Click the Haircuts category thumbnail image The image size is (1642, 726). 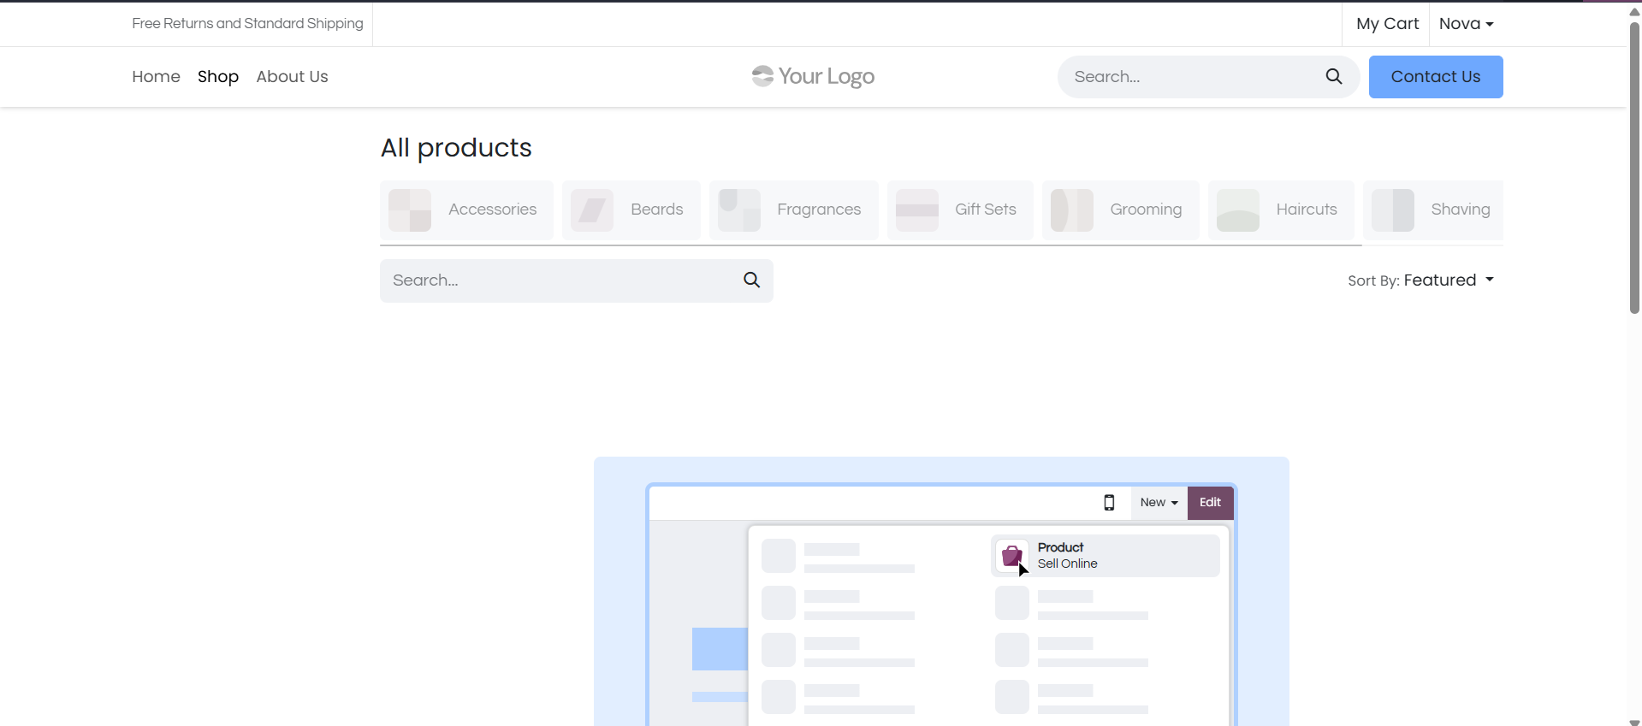pos(1238,210)
